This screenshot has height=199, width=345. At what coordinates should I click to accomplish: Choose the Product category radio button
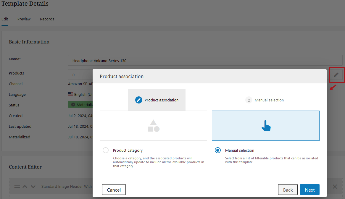point(106,150)
